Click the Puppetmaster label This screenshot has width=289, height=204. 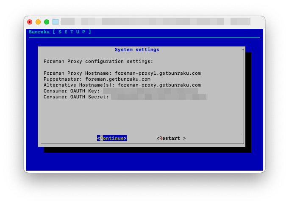tap(63, 79)
